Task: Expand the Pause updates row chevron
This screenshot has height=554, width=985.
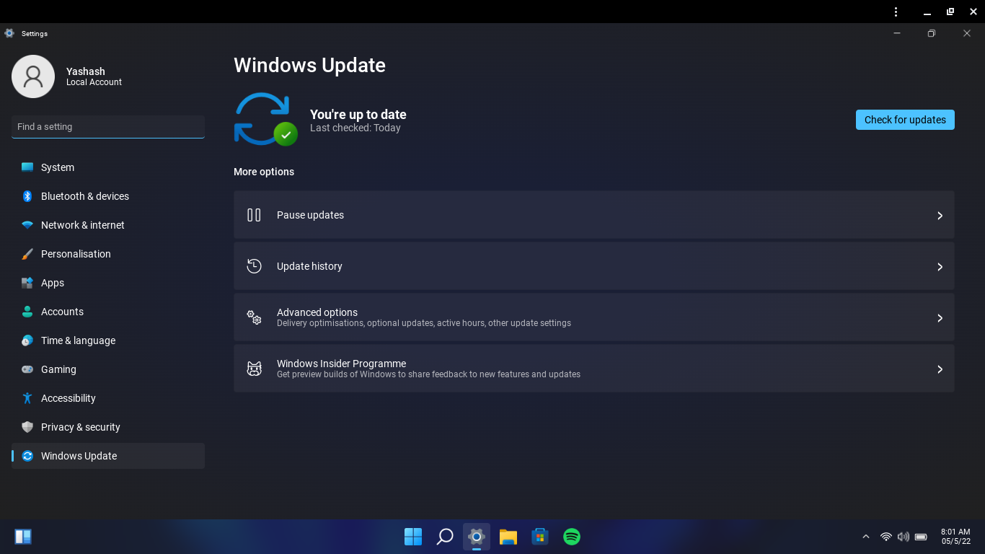Action: click(940, 215)
